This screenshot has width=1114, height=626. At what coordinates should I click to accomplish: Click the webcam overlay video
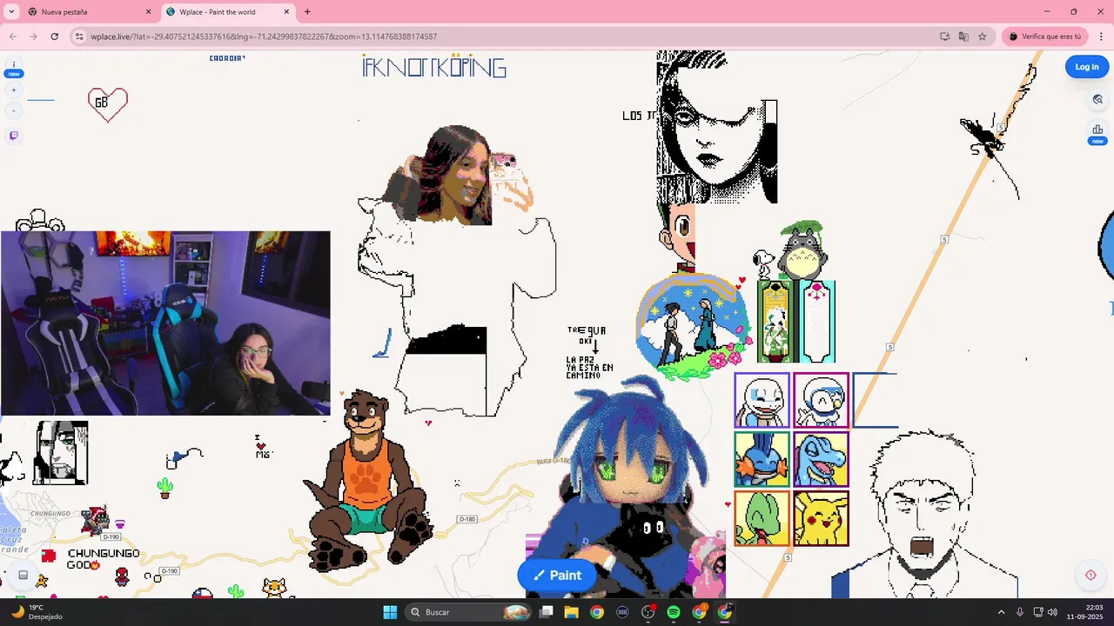(165, 323)
